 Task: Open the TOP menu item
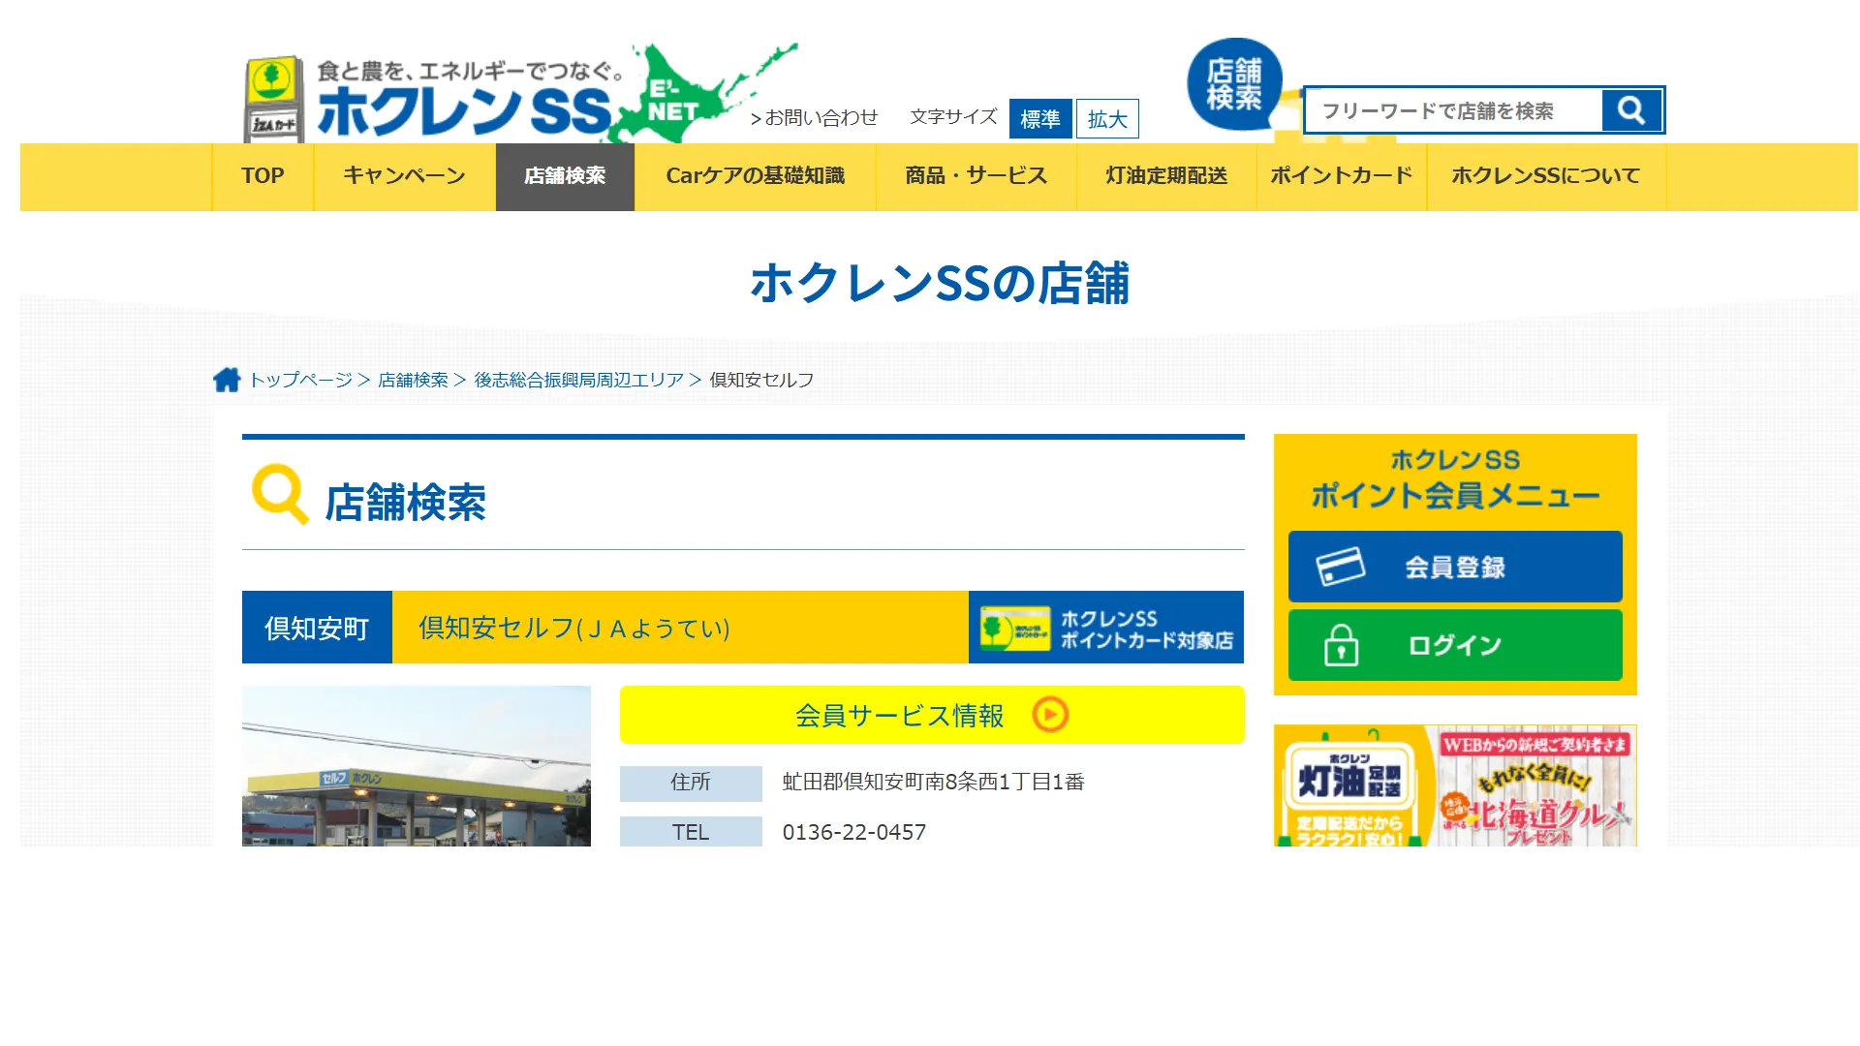point(263,176)
